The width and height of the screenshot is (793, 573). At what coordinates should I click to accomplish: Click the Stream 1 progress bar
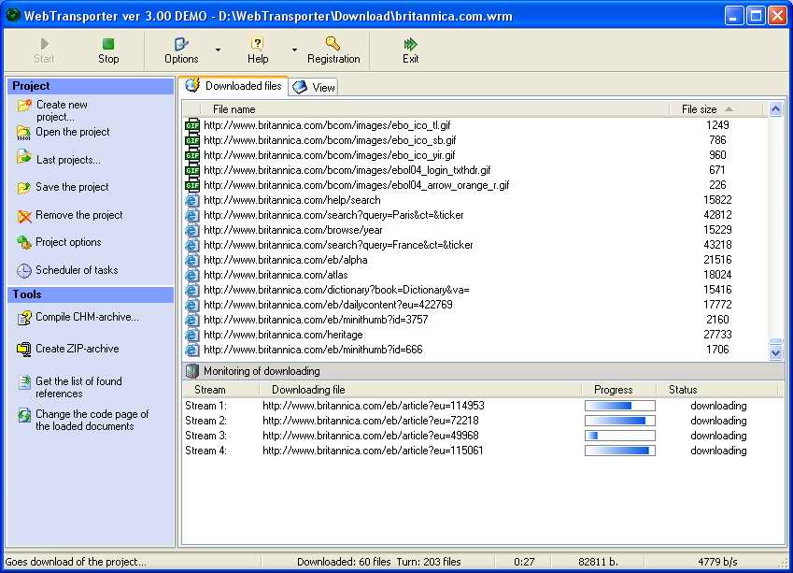pos(619,406)
